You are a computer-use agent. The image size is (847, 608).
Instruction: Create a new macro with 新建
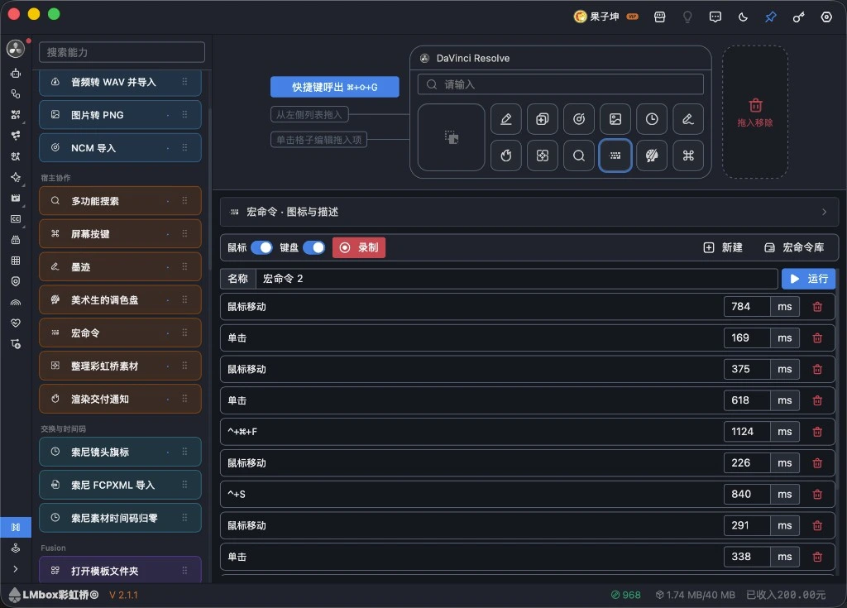(x=723, y=247)
